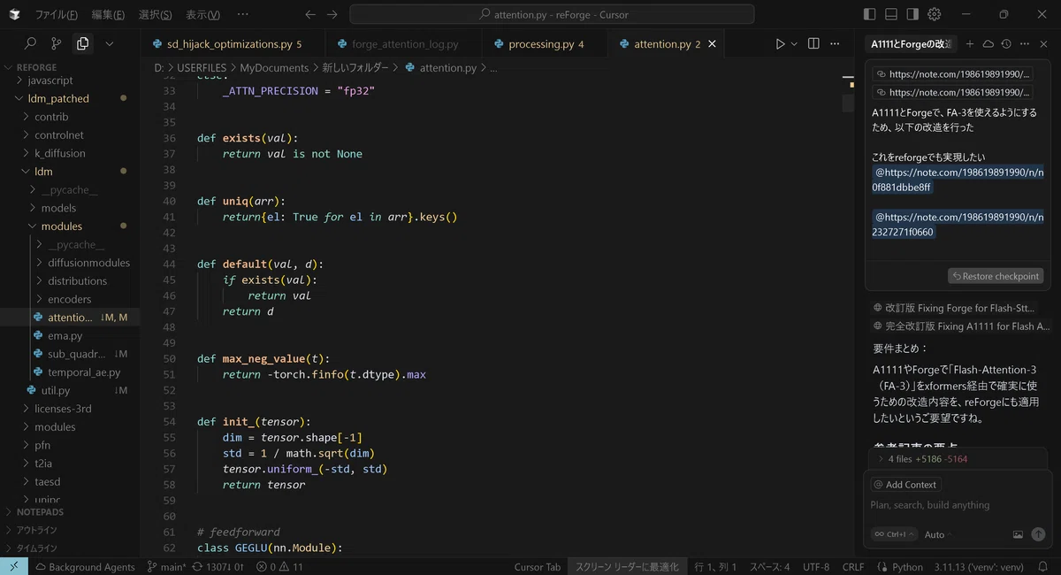The width and height of the screenshot is (1061, 575).
Task: Open 完全改訂版 Fixing A1111 for Flash reference
Action: pyautogui.click(x=960, y=326)
